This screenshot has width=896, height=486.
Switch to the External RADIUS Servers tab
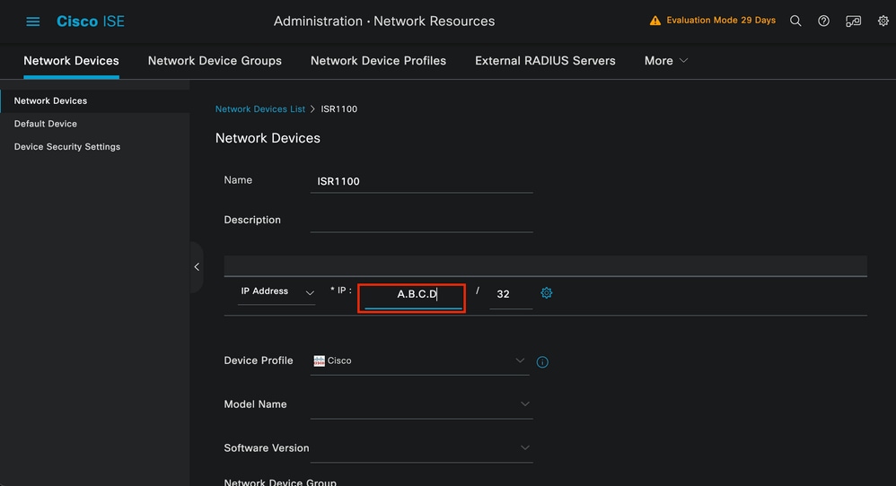click(x=545, y=60)
